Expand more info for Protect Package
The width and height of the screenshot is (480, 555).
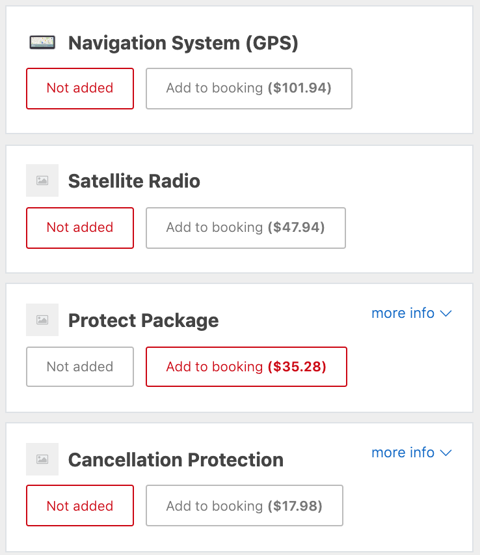pos(412,313)
